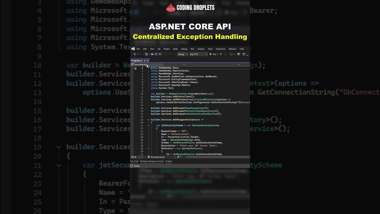Click the Open File folder icon

click(x=152, y=54)
